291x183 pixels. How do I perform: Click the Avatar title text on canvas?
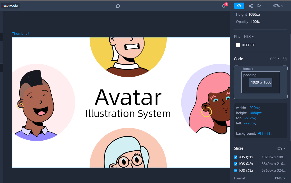click(x=128, y=98)
